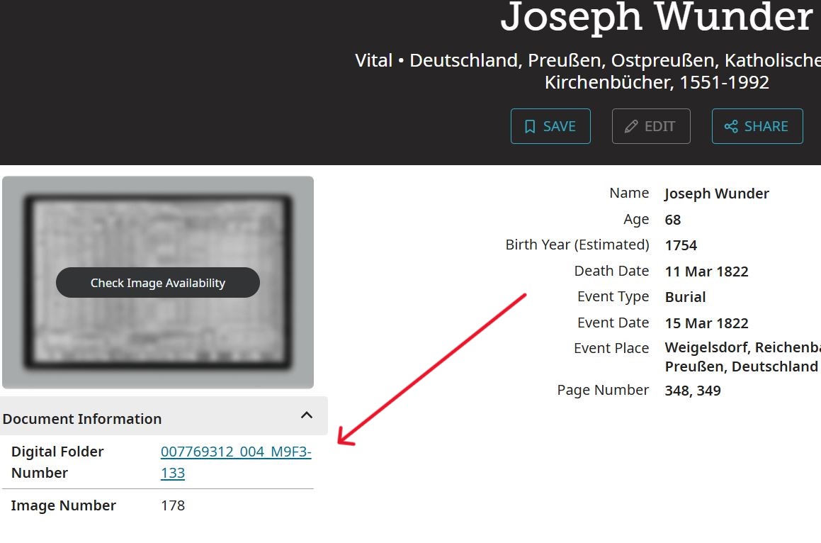Click the share nodes icon

(x=731, y=126)
